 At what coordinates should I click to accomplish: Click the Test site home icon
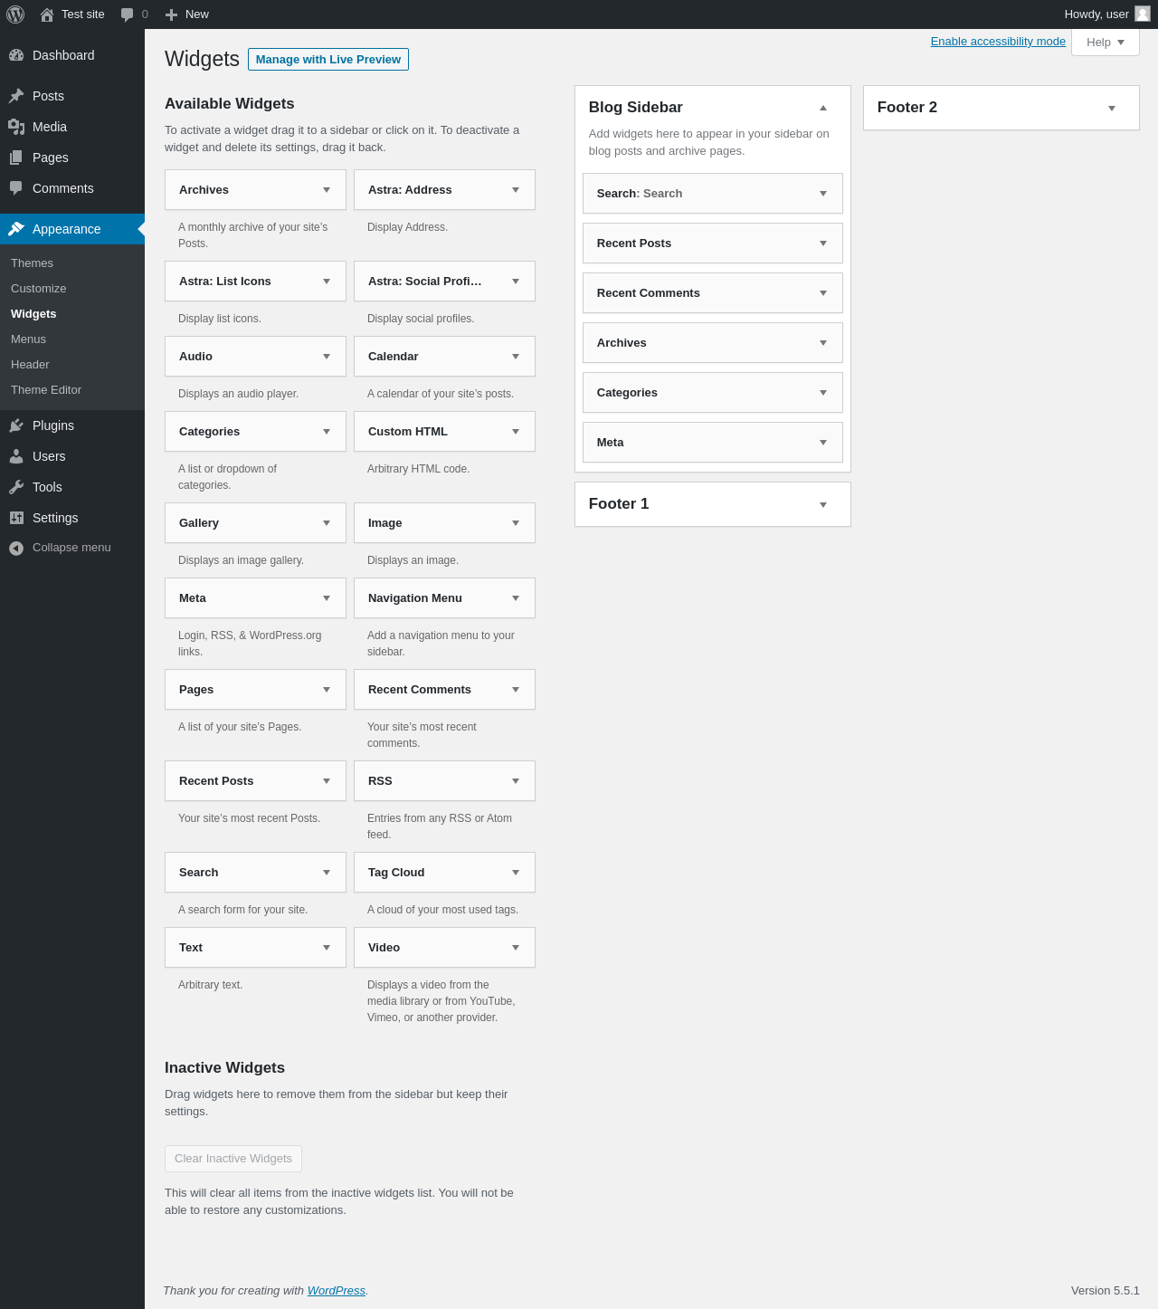click(x=47, y=14)
